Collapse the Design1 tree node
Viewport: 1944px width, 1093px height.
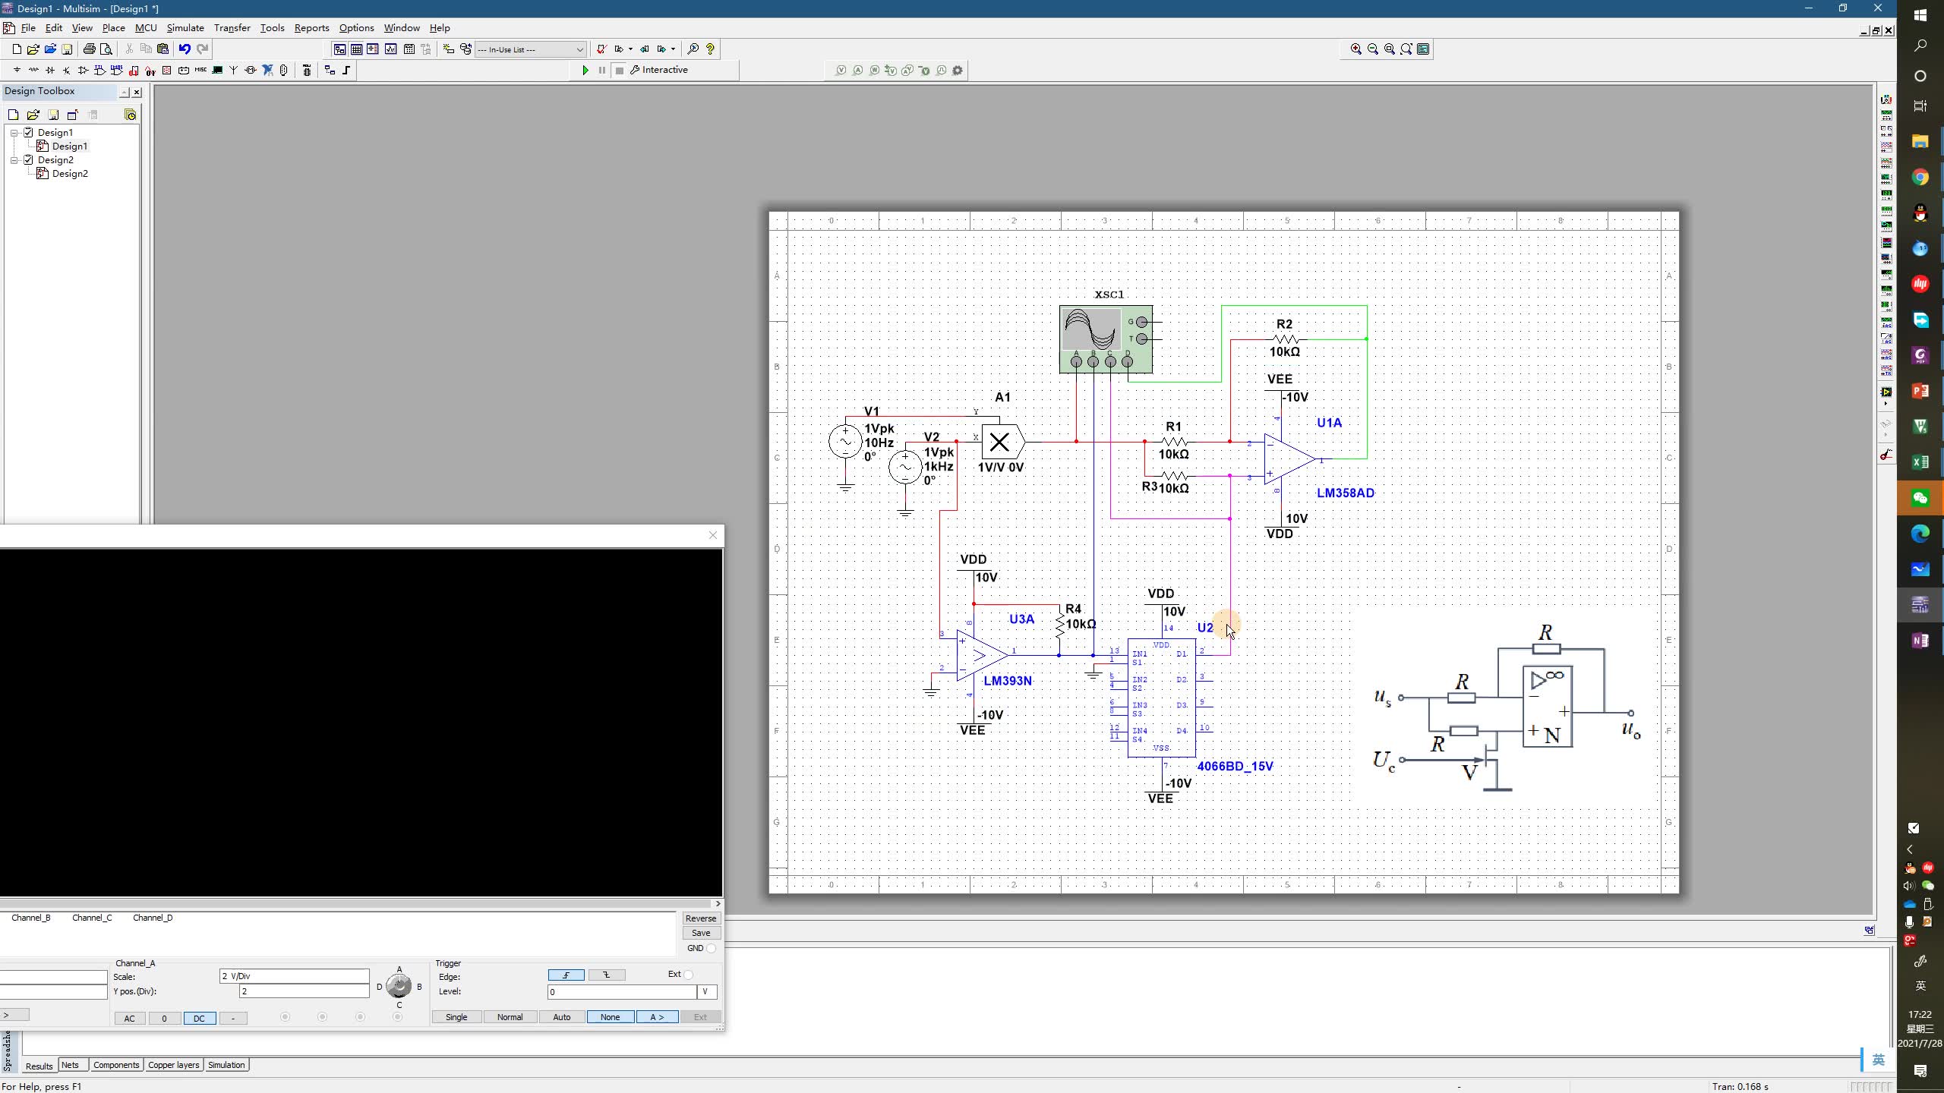tap(14, 133)
